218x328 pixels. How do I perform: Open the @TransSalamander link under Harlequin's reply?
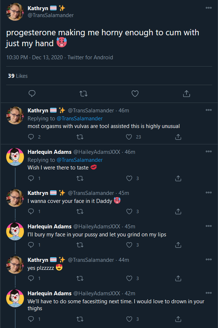79,160
